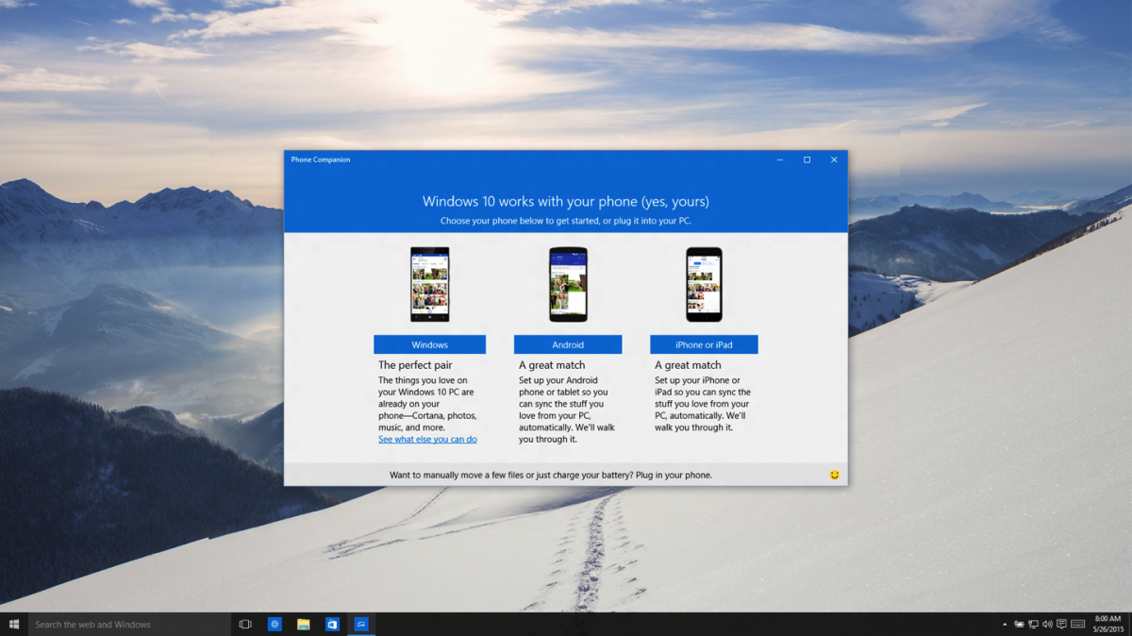Viewport: 1132px width, 636px height.
Task: Choose the Android setup button
Action: [568, 343]
